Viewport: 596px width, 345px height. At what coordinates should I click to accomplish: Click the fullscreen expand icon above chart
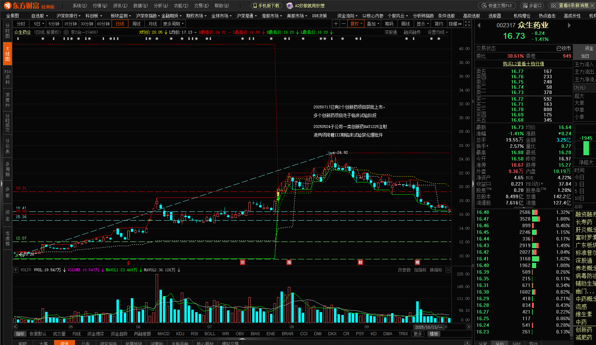pos(468,24)
